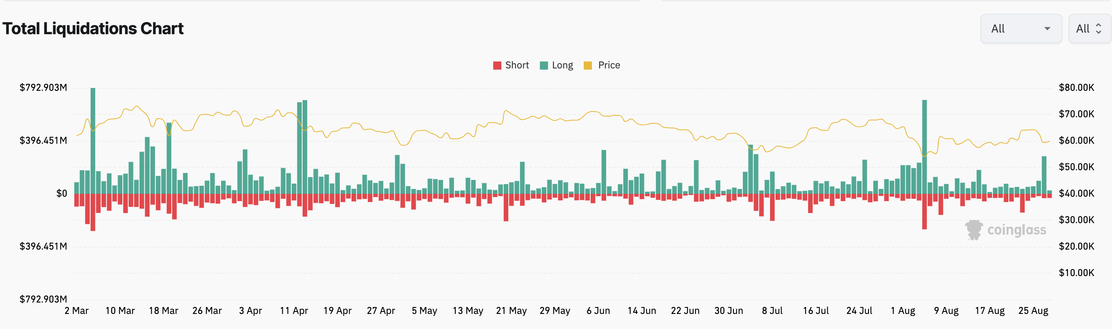
Task: Click the yellow Price legend square
Action: coord(587,66)
